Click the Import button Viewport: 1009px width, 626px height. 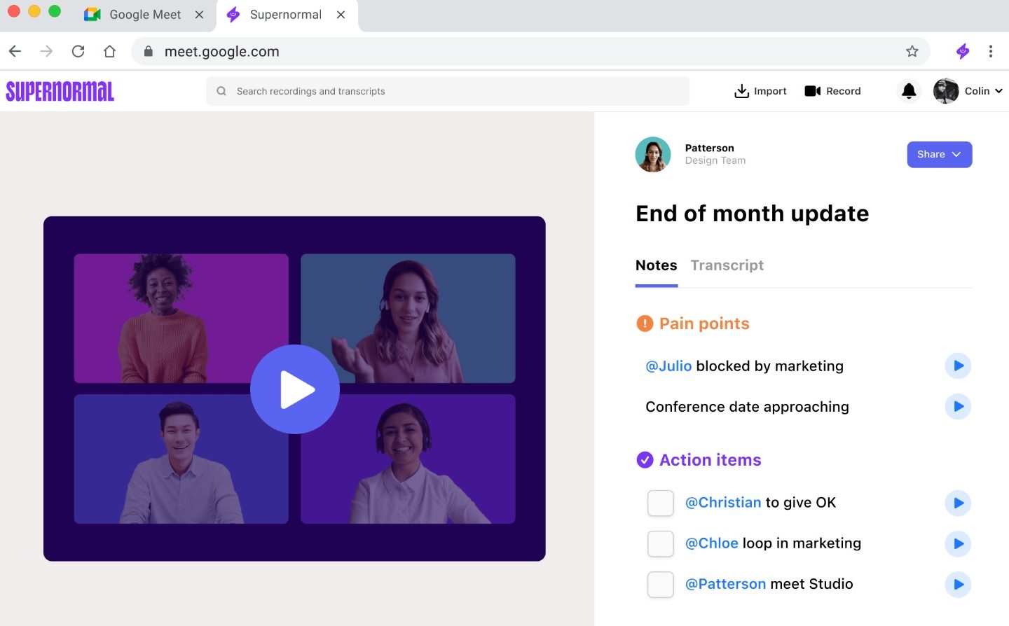(760, 91)
